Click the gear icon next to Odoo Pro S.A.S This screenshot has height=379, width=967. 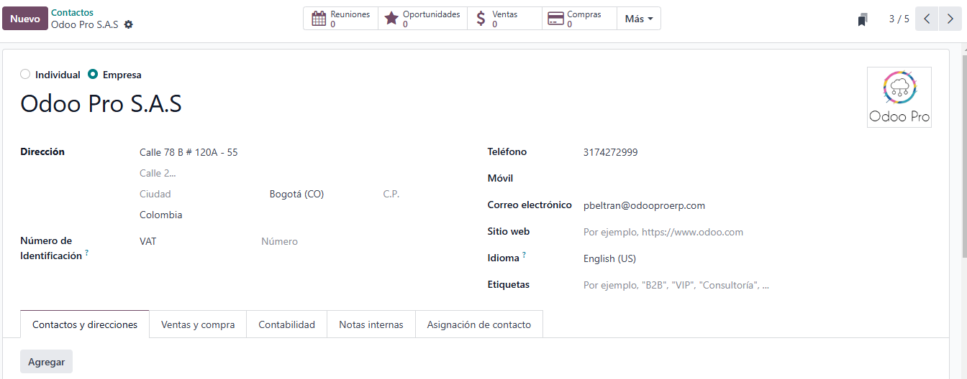pyautogui.click(x=129, y=24)
